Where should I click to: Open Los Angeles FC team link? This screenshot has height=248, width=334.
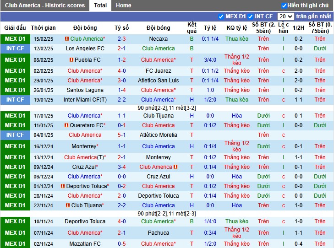coord(85,49)
